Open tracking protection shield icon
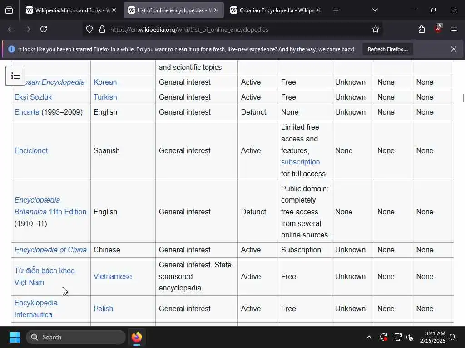Screen dimensions: 465x348 coord(89,29)
